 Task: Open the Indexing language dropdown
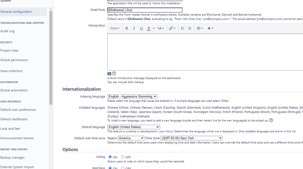click(x=132, y=96)
